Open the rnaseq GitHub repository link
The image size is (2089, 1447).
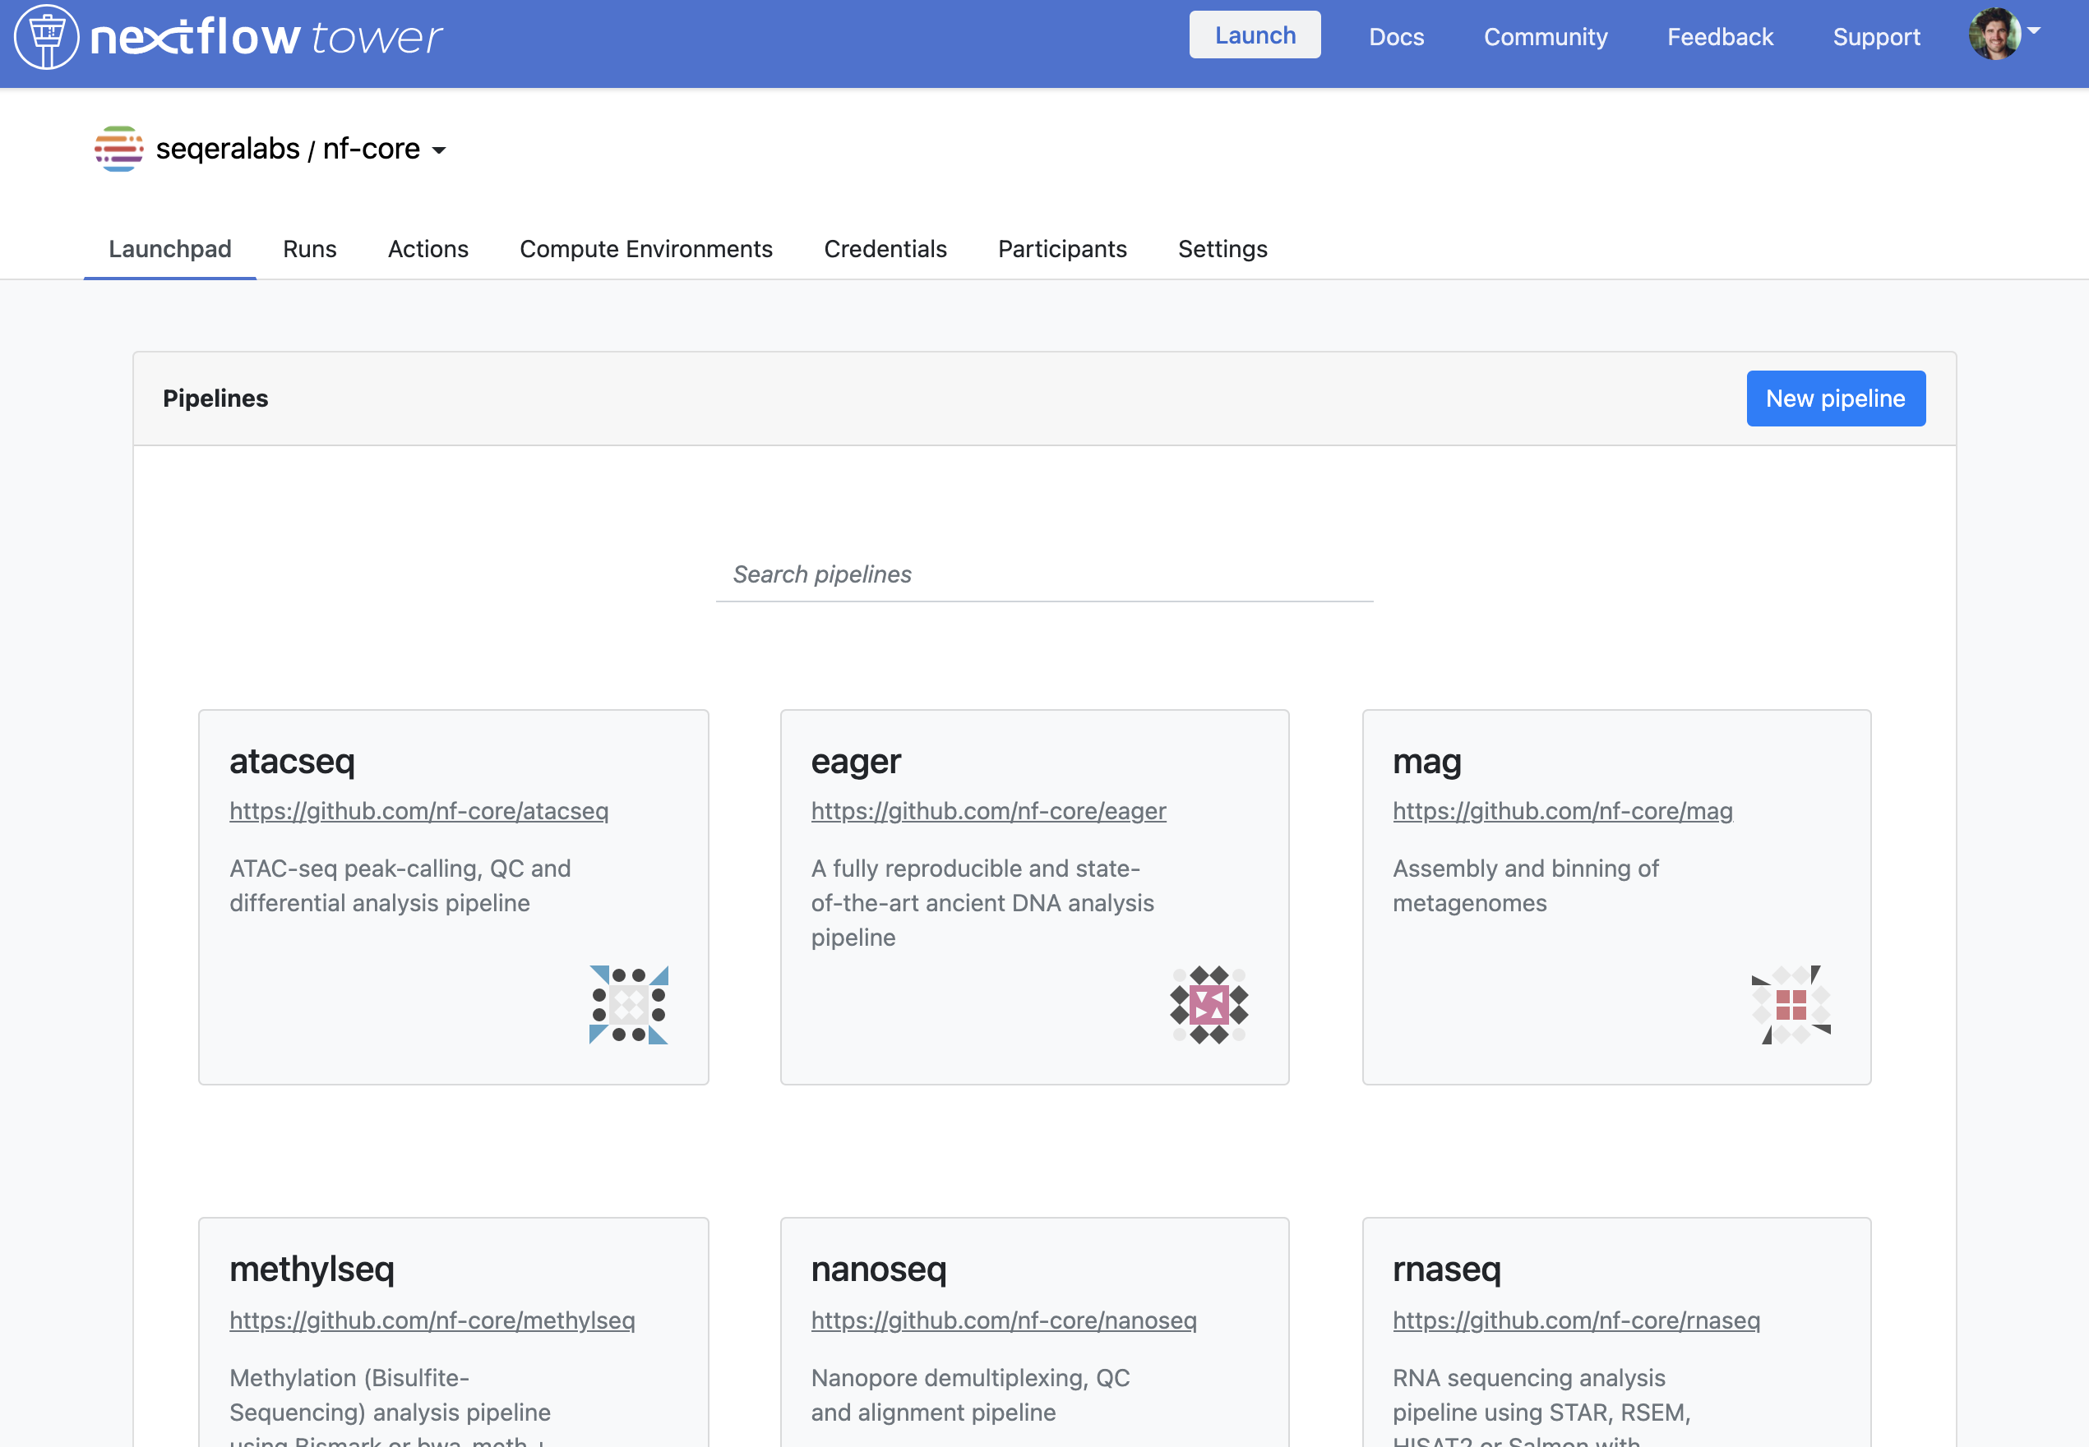click(x=1576, y=1320)
